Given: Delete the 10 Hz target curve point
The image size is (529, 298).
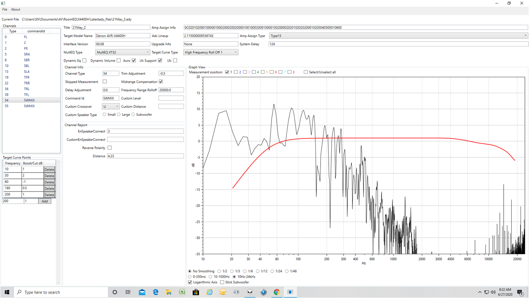Looking at the screenshot, I should (49, 170).
